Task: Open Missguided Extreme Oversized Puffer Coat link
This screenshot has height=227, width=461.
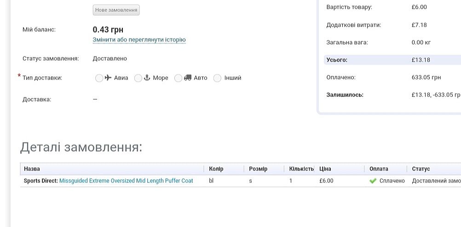Action: [126, 181]
